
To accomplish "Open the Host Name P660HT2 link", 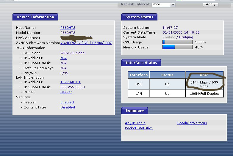I will (x=68, y=28).
